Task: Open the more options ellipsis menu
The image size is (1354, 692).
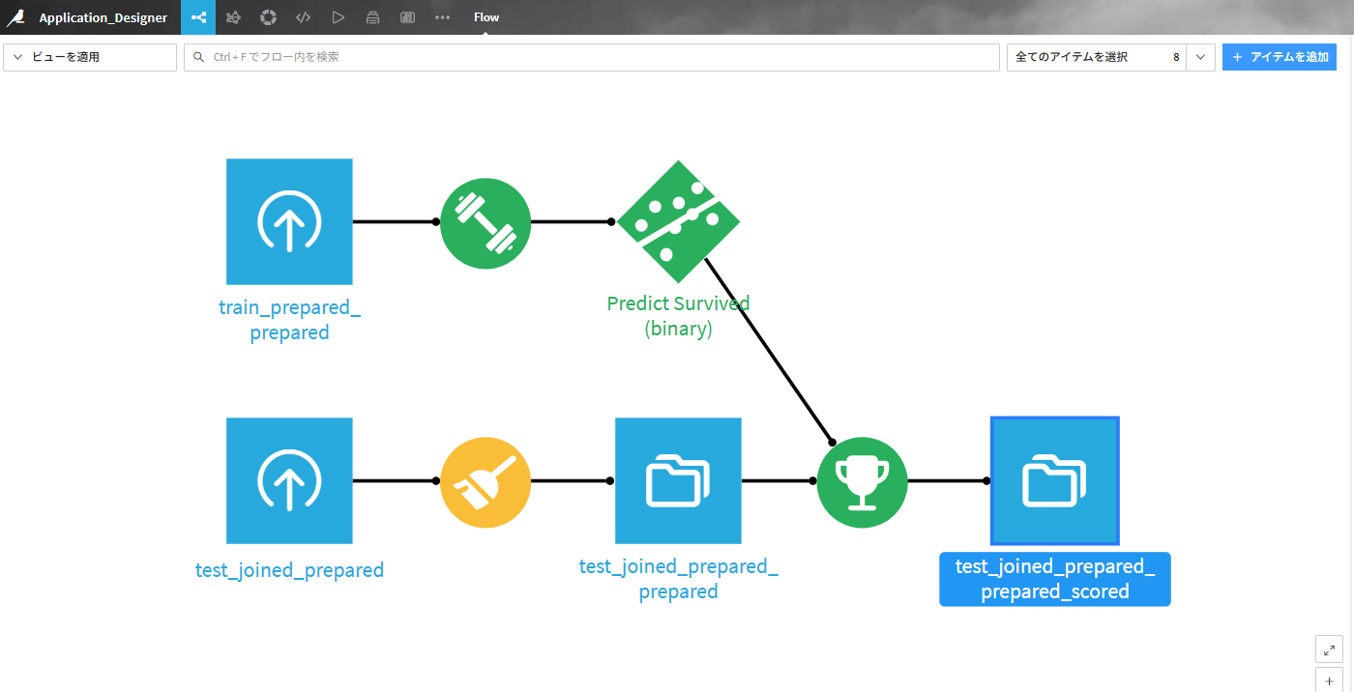Action: pyautogui.click(x=442, y=17)
